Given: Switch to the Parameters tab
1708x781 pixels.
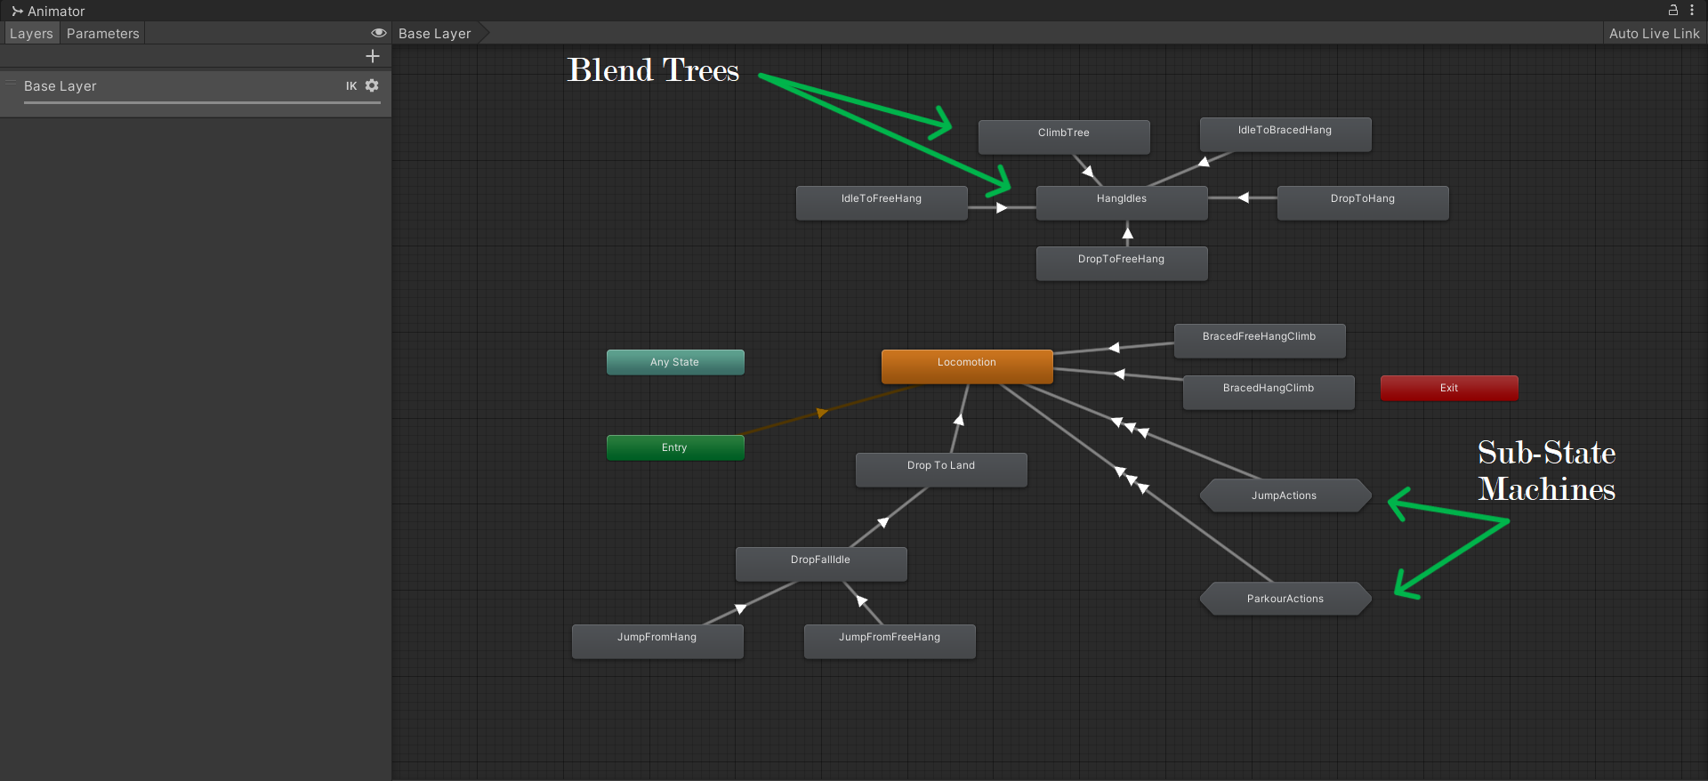Looking at the screenshot, I should [x=102, y=34].
